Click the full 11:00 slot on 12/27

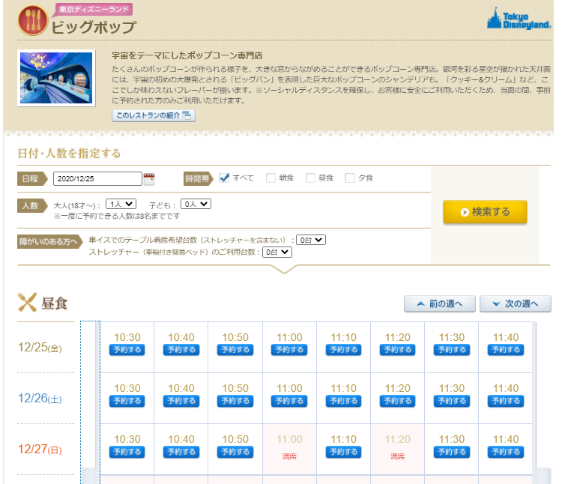(289, 450)
